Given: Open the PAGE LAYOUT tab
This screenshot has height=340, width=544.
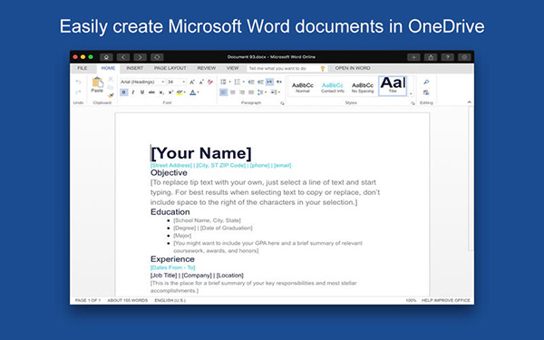Looking at the screenshot, I should pyautogui.click(x=170, y=68).
